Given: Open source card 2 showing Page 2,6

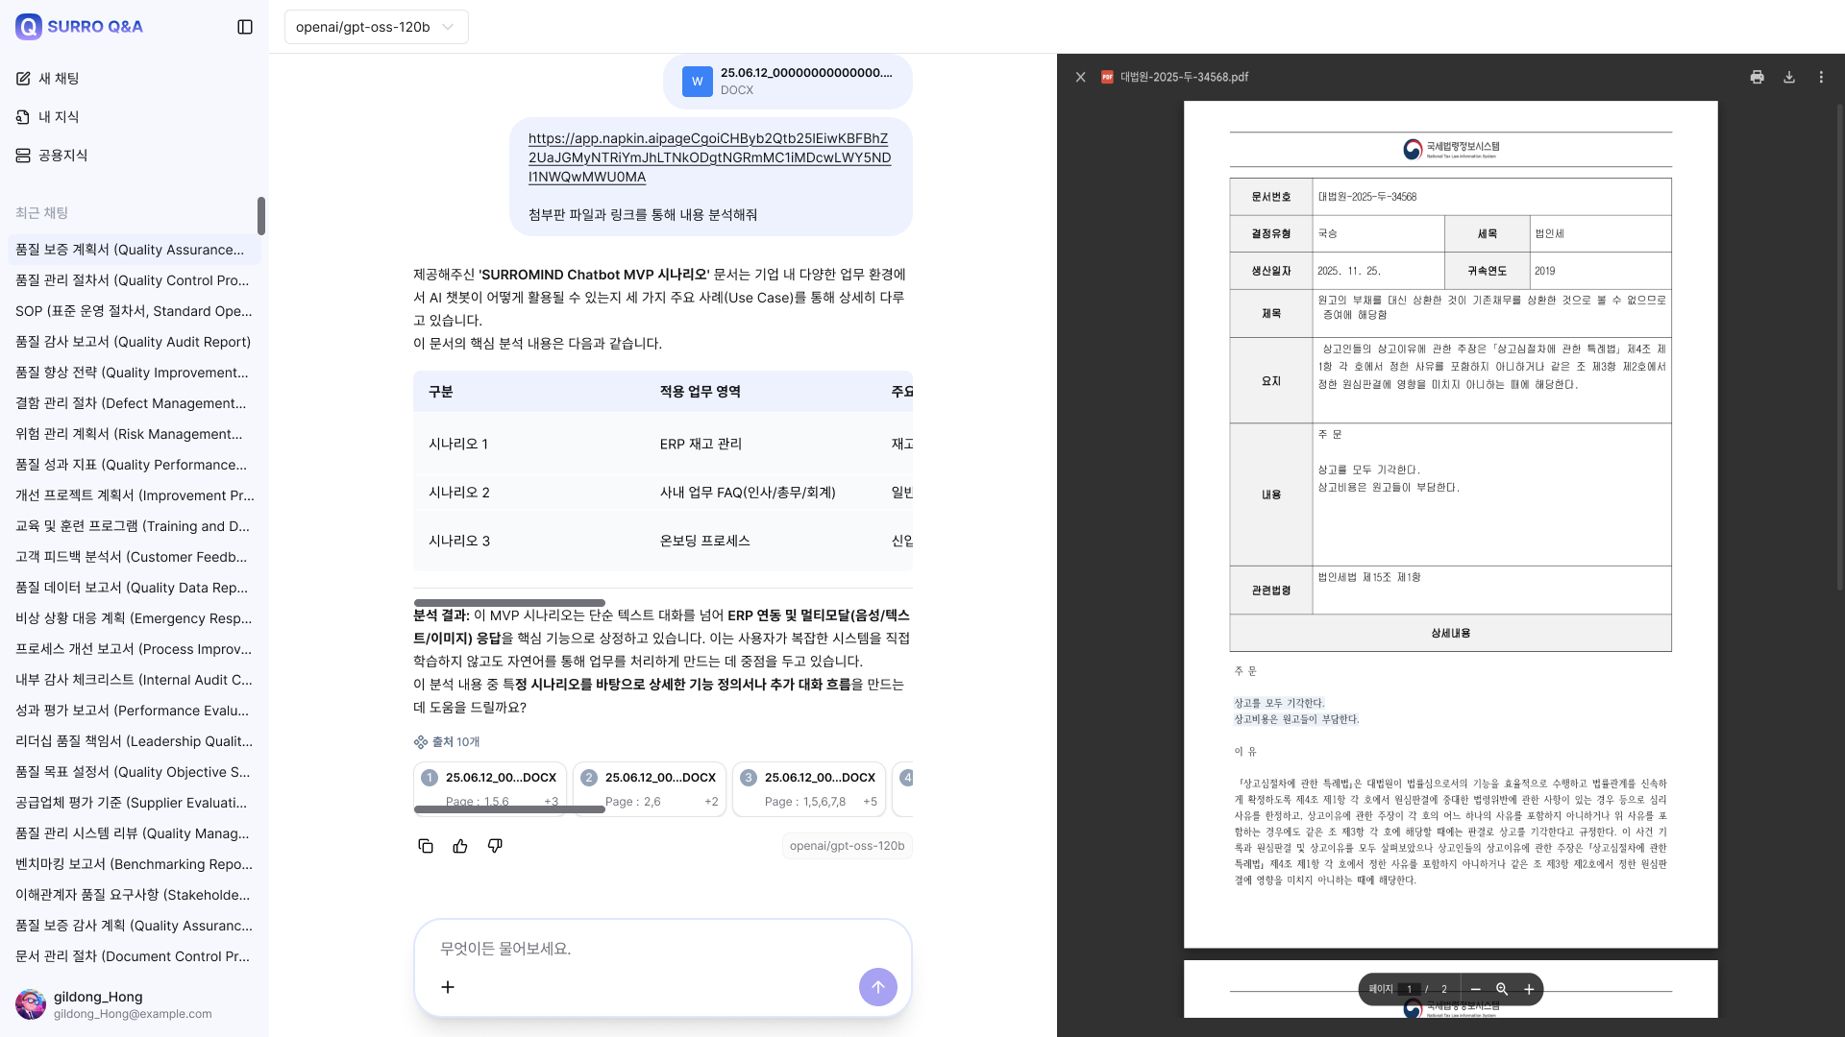Looking at the screenshot, I should pos(649,788).
